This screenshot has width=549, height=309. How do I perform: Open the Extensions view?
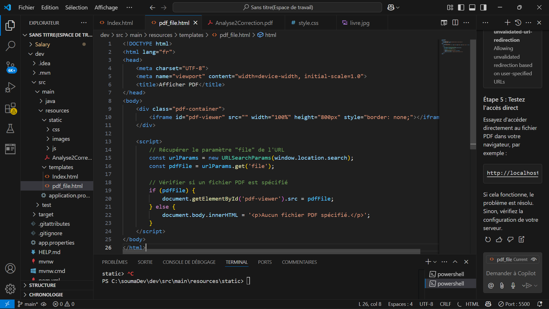click(10, 108)
